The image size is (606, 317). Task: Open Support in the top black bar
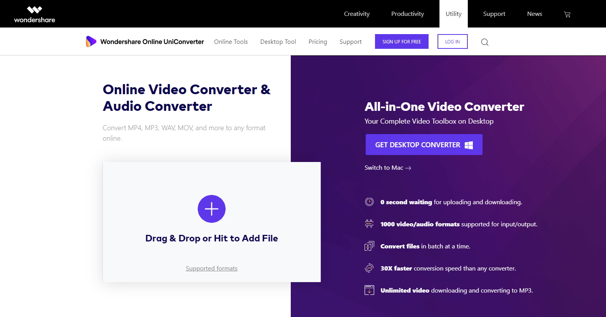[x=494, y=14]
